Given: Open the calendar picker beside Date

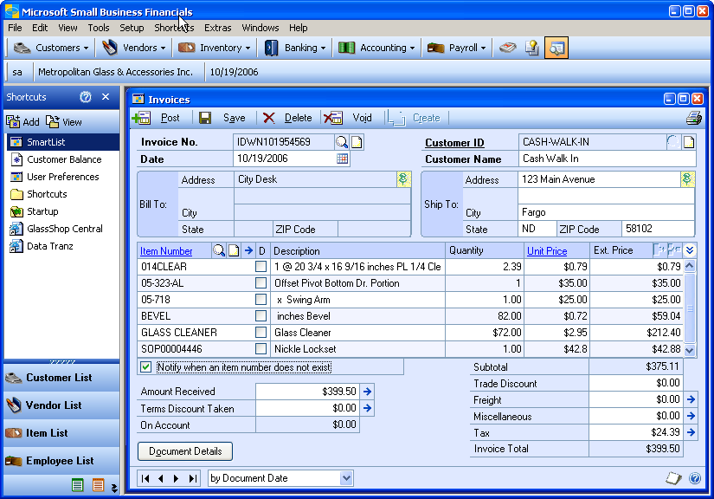Looking at the screenshot, I should coord(342,159).
